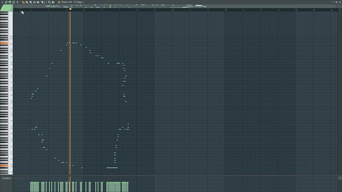Viewport: 342px width, 192px height.
Task: Click the small icon at event lane right edge
Action: (x=340, y=178)
